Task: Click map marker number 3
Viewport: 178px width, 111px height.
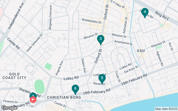Action: tap(101, 40)
